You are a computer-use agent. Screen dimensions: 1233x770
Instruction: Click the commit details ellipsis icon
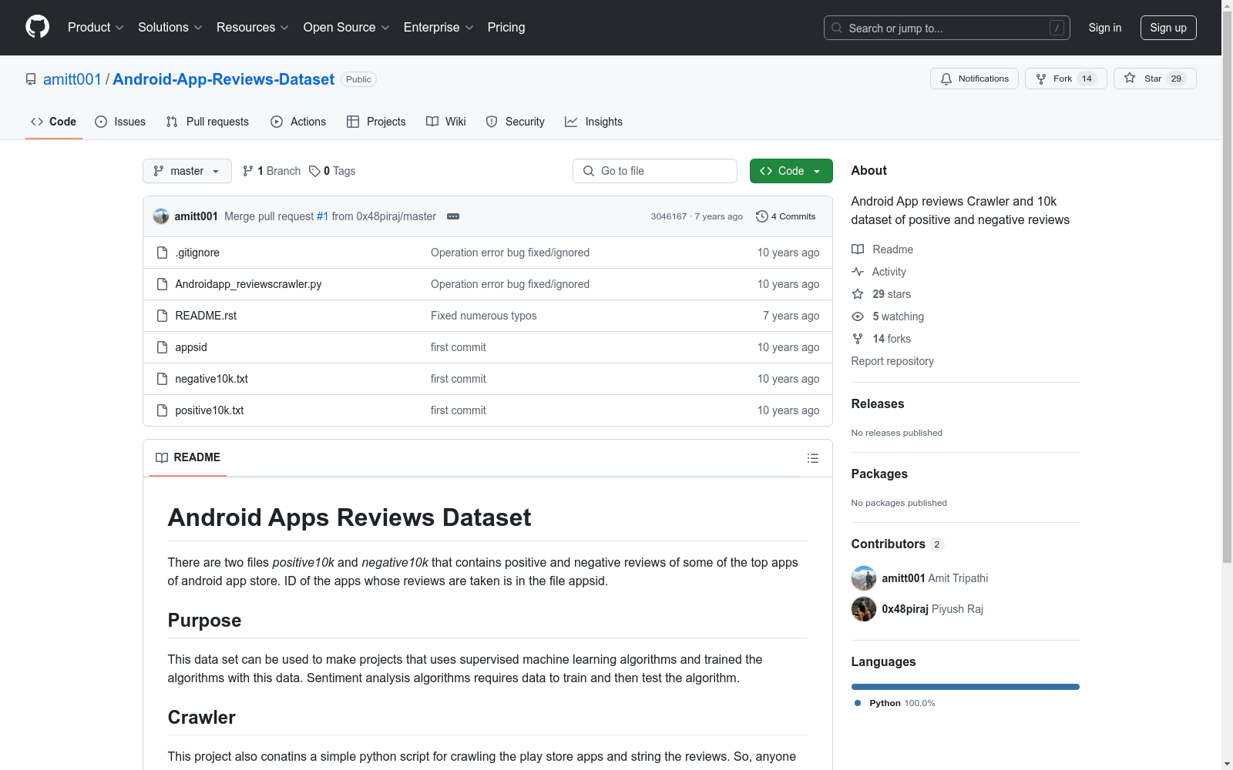(x=453, y=216)
